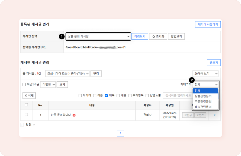Expand the 알림 notice chevron
Screen dimensions: 241x156
pyautogui.click(x=34, y=125)
